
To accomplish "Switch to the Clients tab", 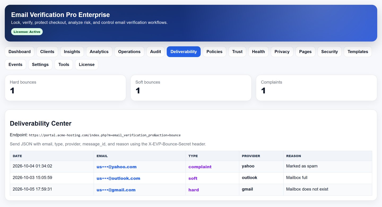I will tap(47, 52).
